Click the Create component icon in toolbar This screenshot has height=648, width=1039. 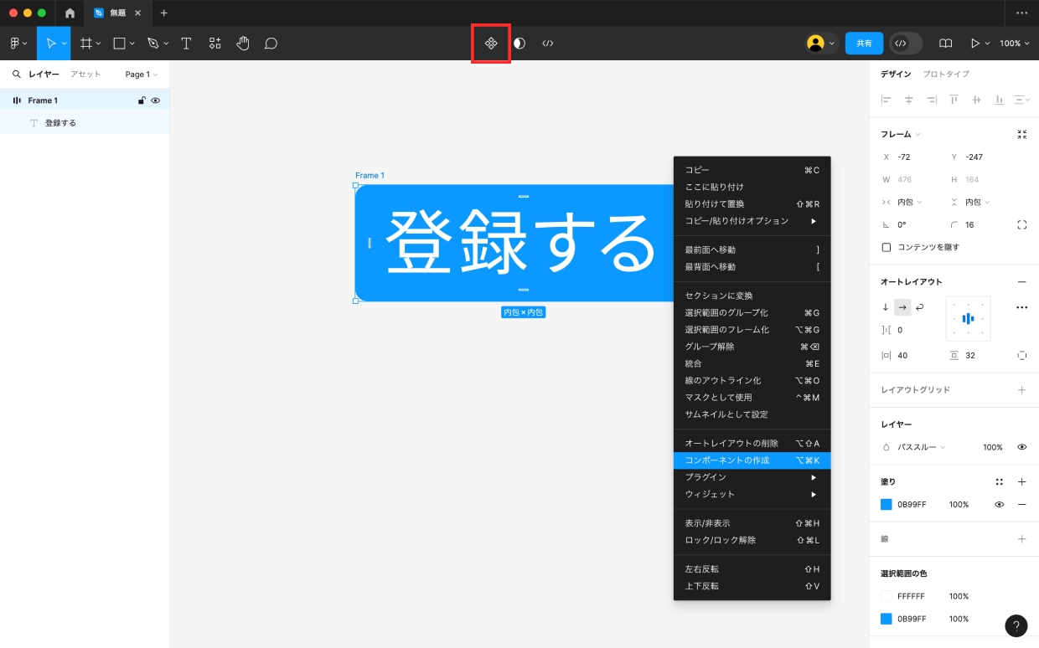coord(491,44)
